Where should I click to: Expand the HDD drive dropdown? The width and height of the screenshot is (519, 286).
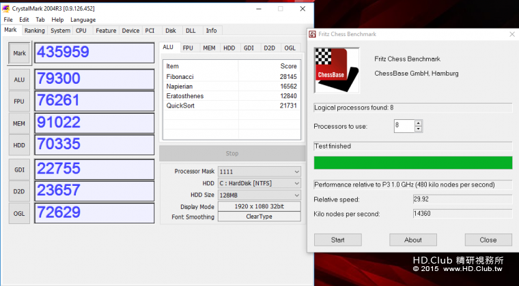[x=259, y=183]
